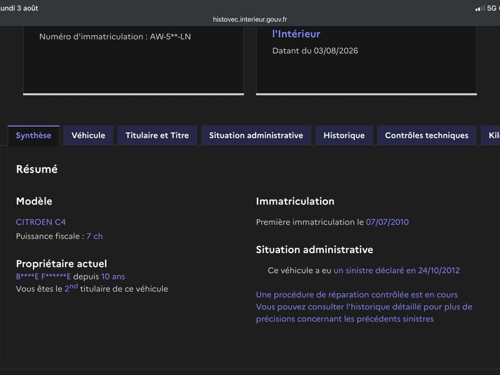Open the Synthèse tab

[x=34, y=136]
